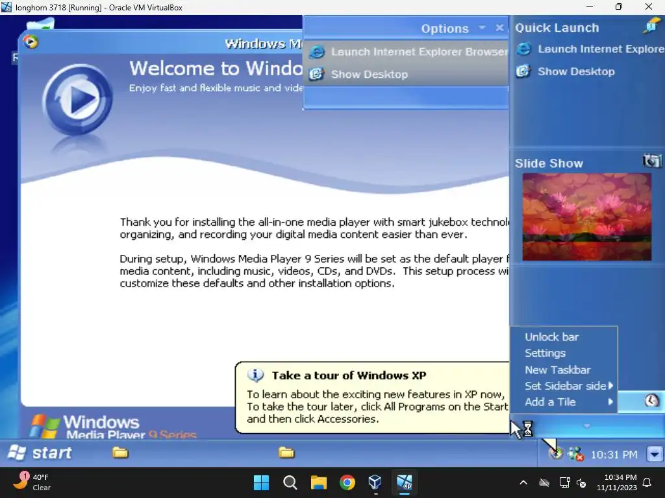
Task: Expand the Add a Tile submenu arrow
Action: [610, 401]
